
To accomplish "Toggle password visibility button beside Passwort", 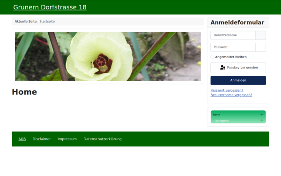I will (260, 47).
